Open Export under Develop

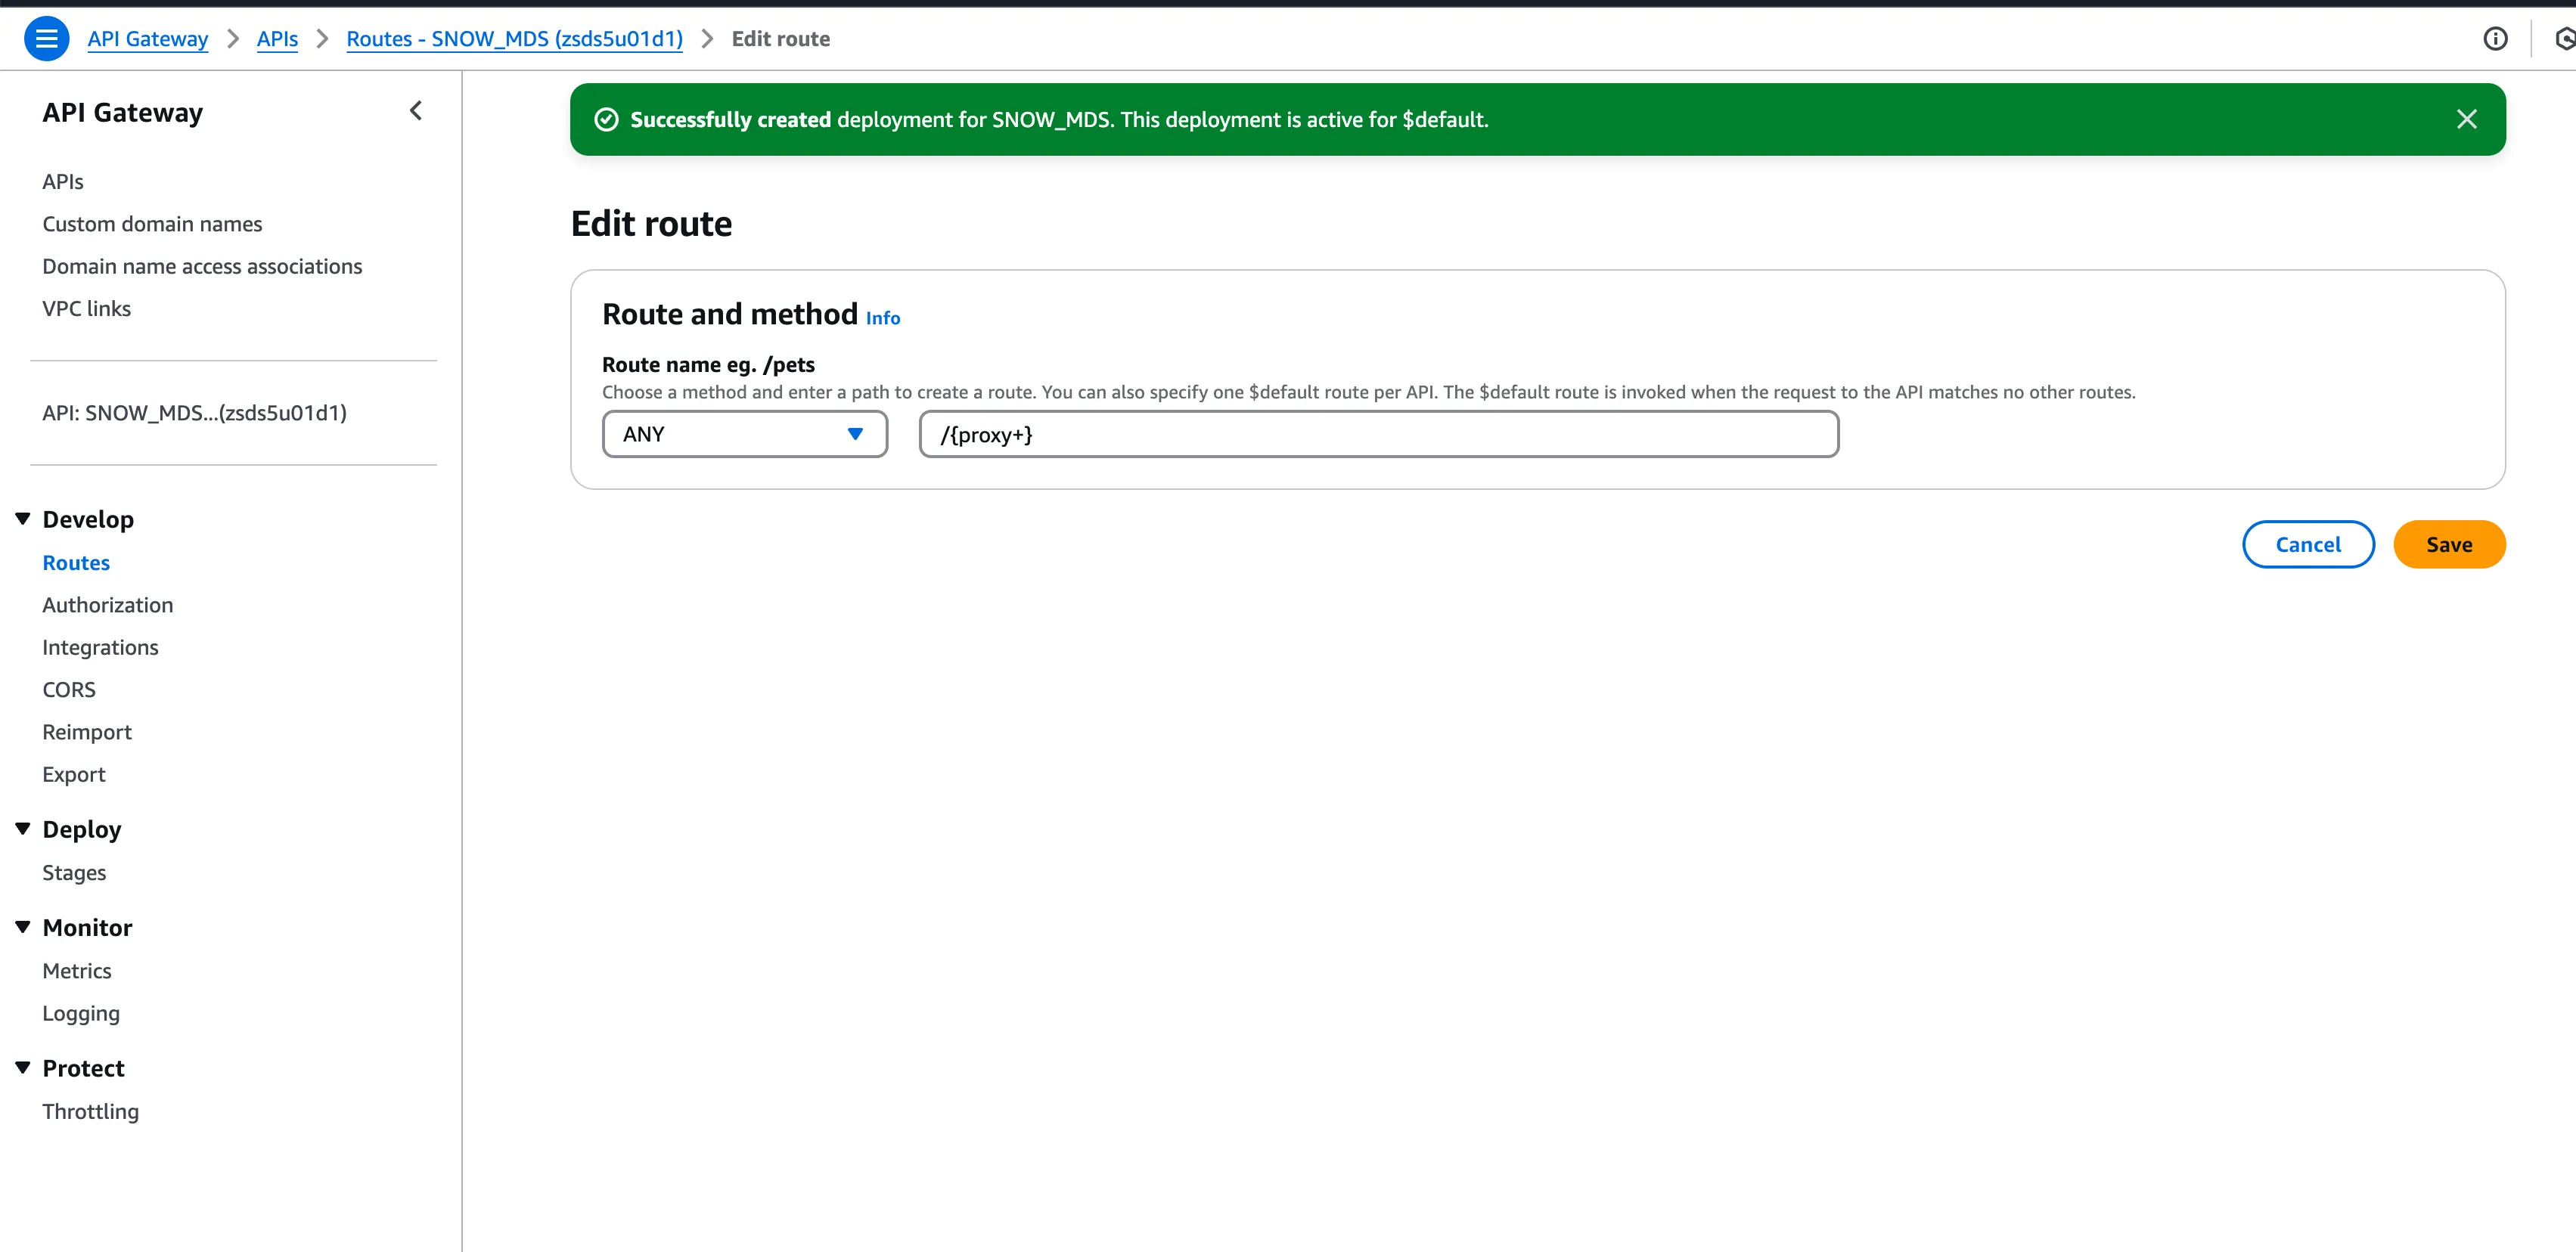tap(74, 774)
